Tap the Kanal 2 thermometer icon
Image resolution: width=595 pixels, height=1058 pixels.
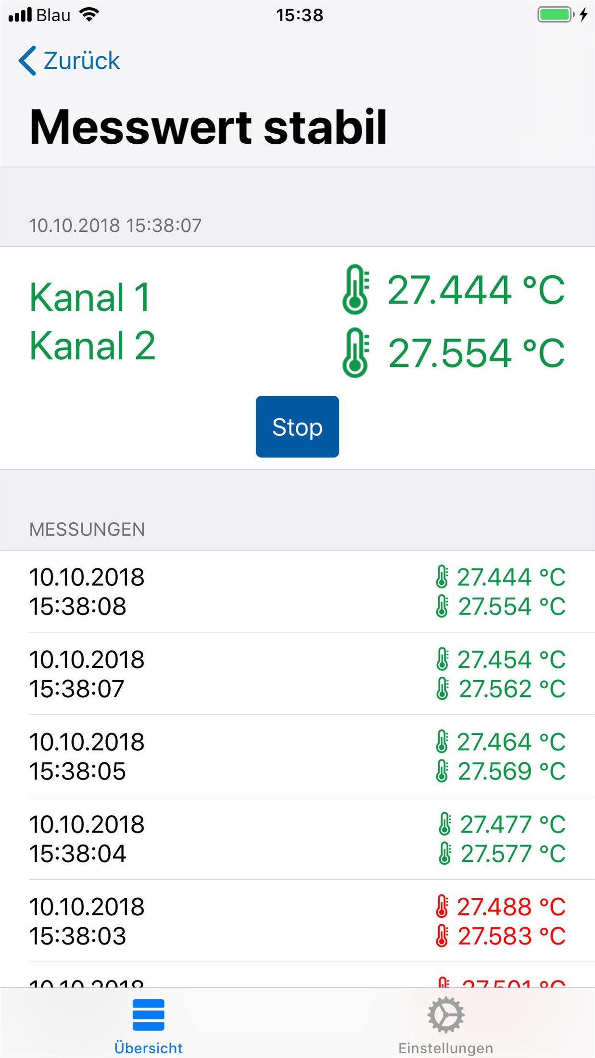point(355,353)
